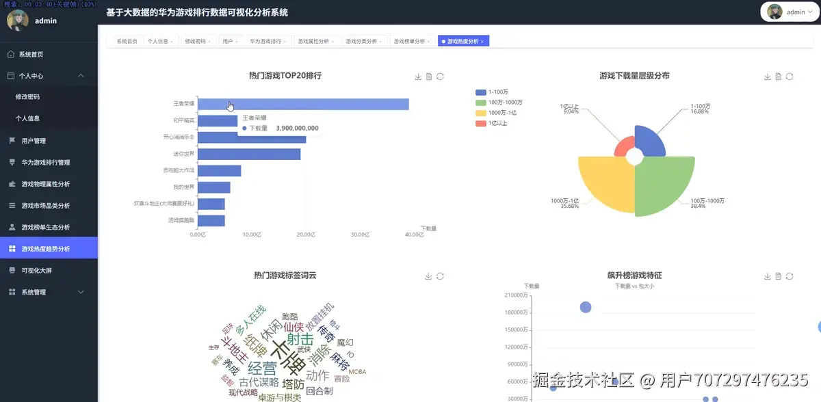Click the flag icon beside 用户管理
821x402 pixels.
(12, 141)
